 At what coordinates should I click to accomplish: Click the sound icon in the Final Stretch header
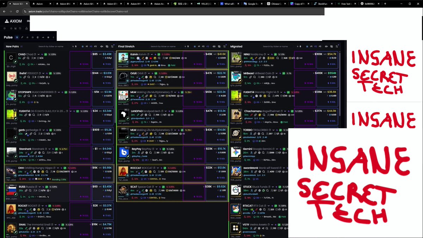pyautogui.click(x=214, y=46)
